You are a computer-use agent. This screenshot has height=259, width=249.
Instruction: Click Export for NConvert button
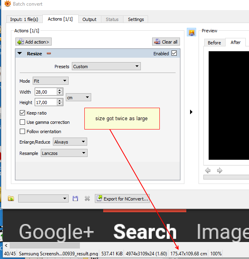coord(122,198)
